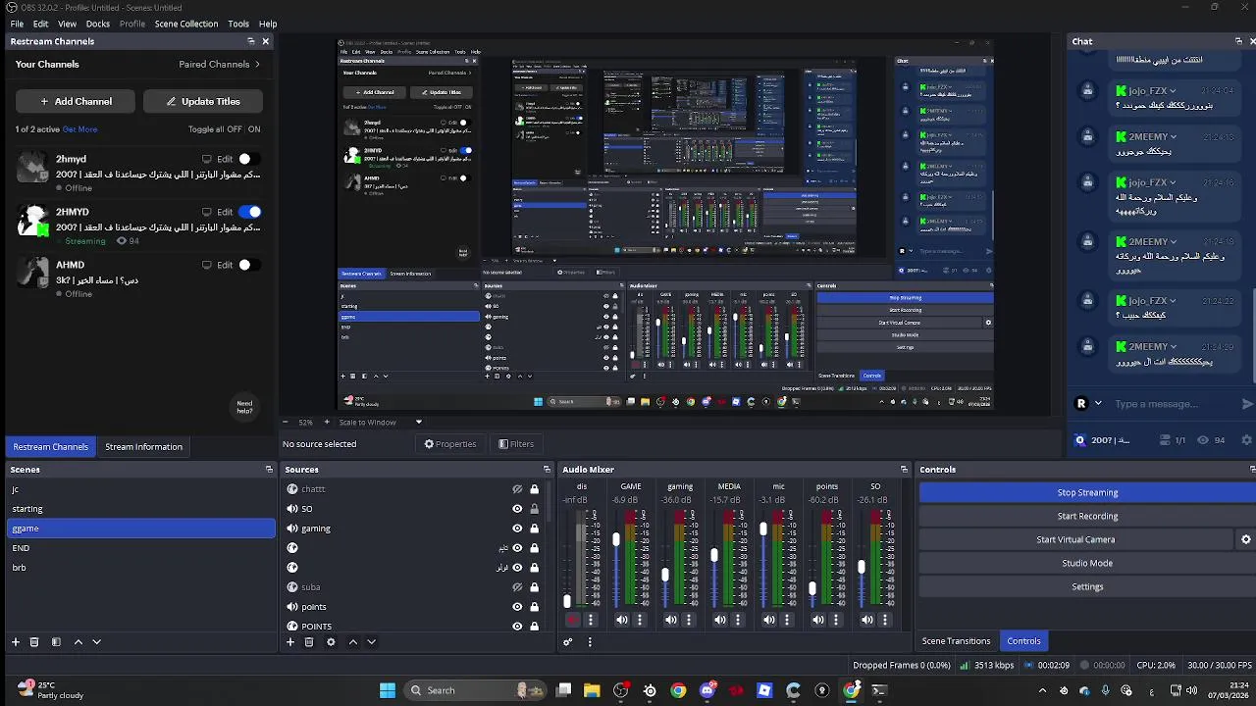This screenshot has height=706, width=1256.
Task: Click Stop Streaming button
Action: click(x=1087, y=492)
